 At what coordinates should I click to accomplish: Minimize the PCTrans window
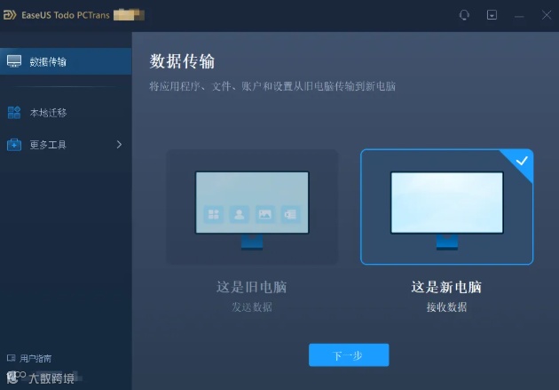[x=519, y=16]
